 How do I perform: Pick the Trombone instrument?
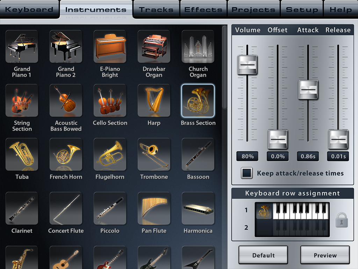coord(154,154)
